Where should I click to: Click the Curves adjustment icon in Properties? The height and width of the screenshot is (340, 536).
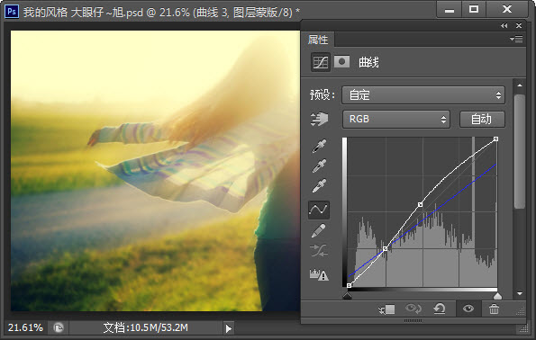pyautogui.click(x=321, y=62)
